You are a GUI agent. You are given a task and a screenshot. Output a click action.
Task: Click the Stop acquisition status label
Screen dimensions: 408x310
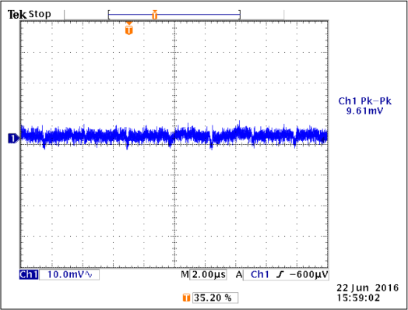point(40,14)
